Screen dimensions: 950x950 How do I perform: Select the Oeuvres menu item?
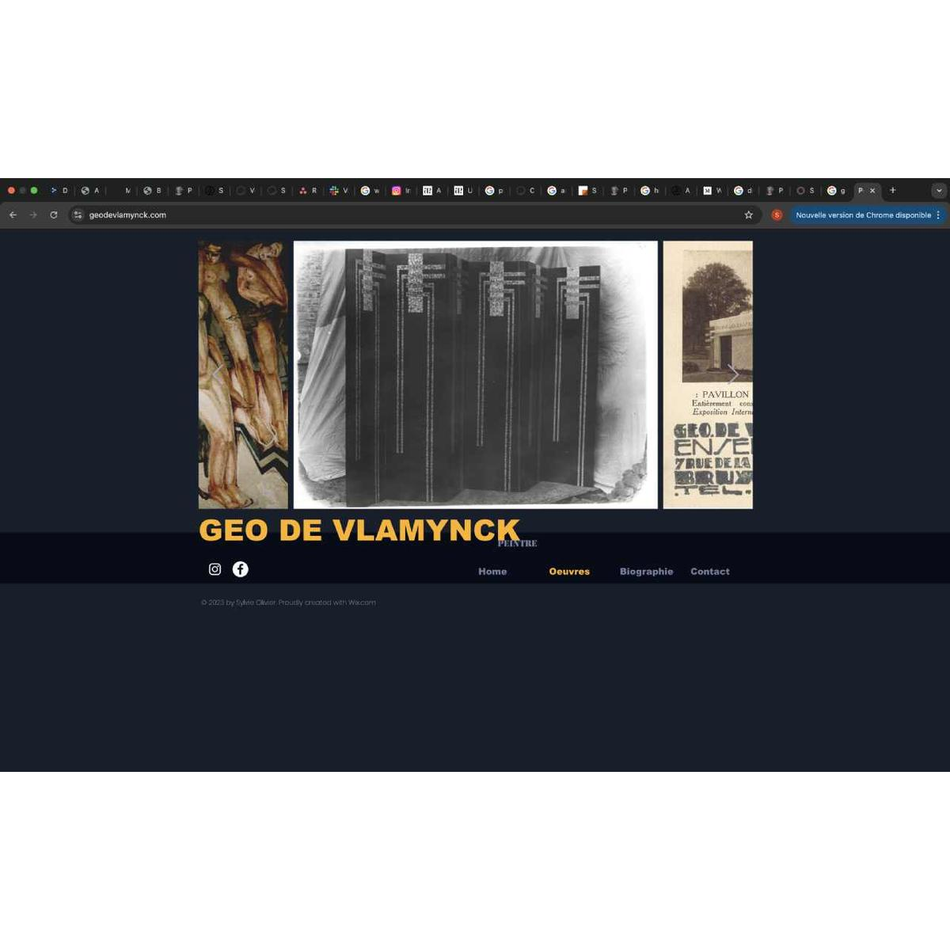coord(569,572)
